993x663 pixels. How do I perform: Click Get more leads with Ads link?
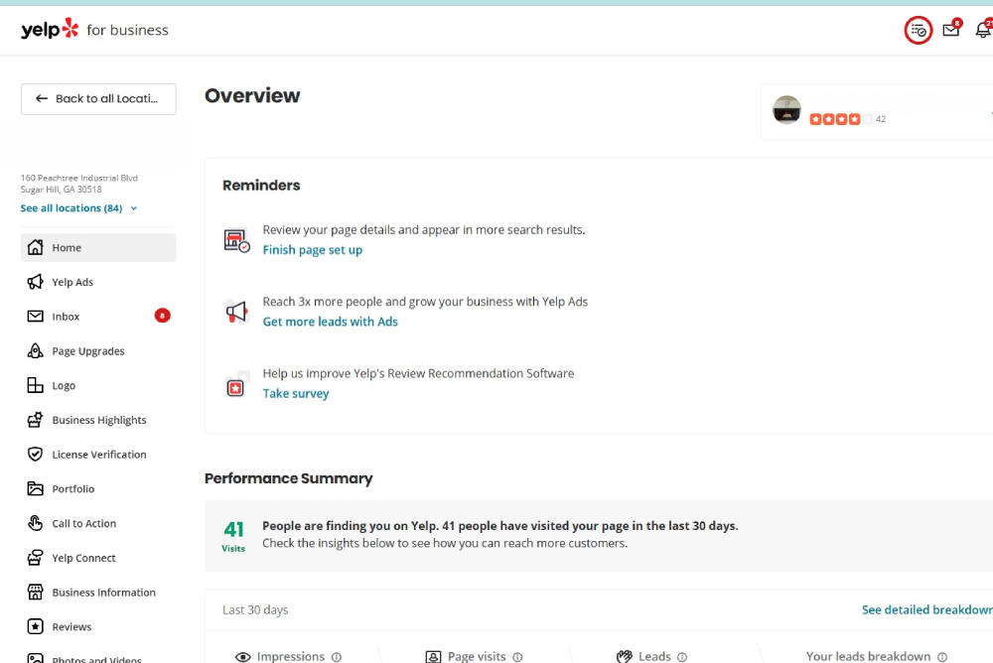click(330, 322)
